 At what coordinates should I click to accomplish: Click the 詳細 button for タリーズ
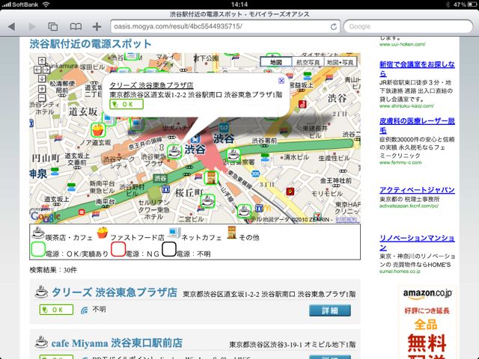point(330,310)
